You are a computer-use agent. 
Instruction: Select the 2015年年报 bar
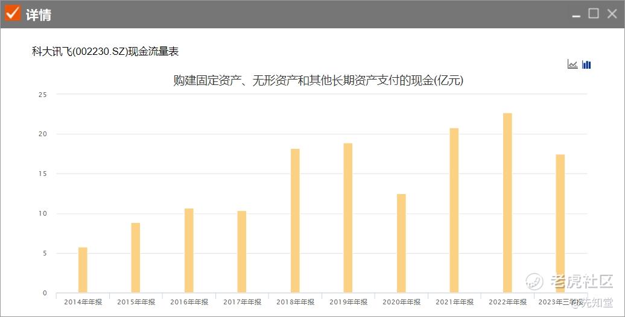136,258
